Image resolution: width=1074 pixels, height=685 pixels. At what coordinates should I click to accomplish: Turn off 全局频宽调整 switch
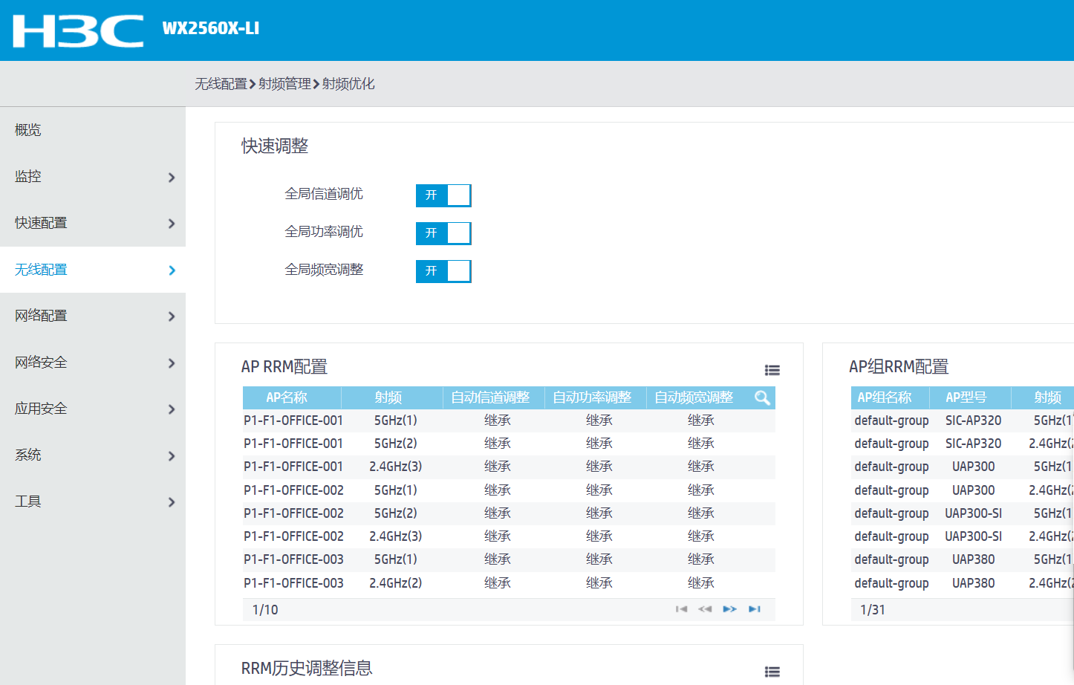pos(443,271)
